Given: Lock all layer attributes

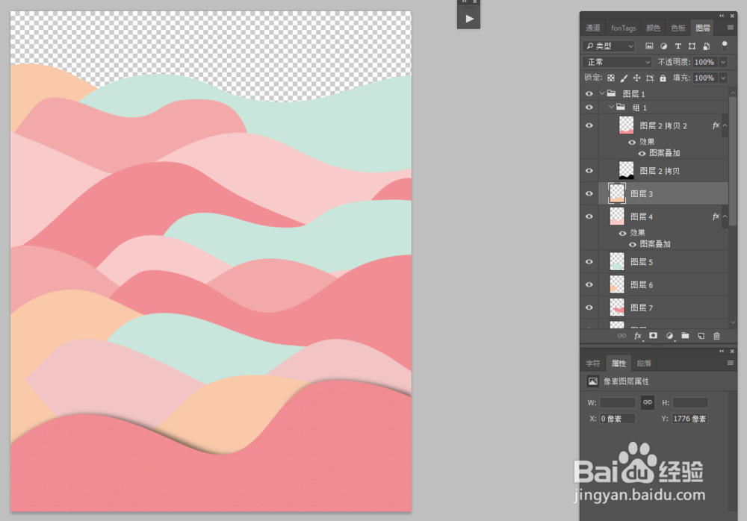Looking at the screenshot, I should [x=663, y=78].
